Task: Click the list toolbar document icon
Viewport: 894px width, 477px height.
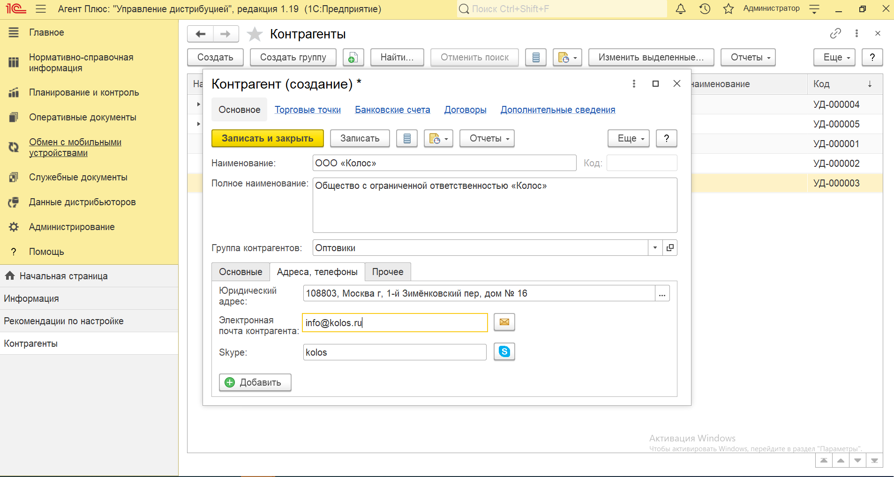Action: click(x=536, y=57)
